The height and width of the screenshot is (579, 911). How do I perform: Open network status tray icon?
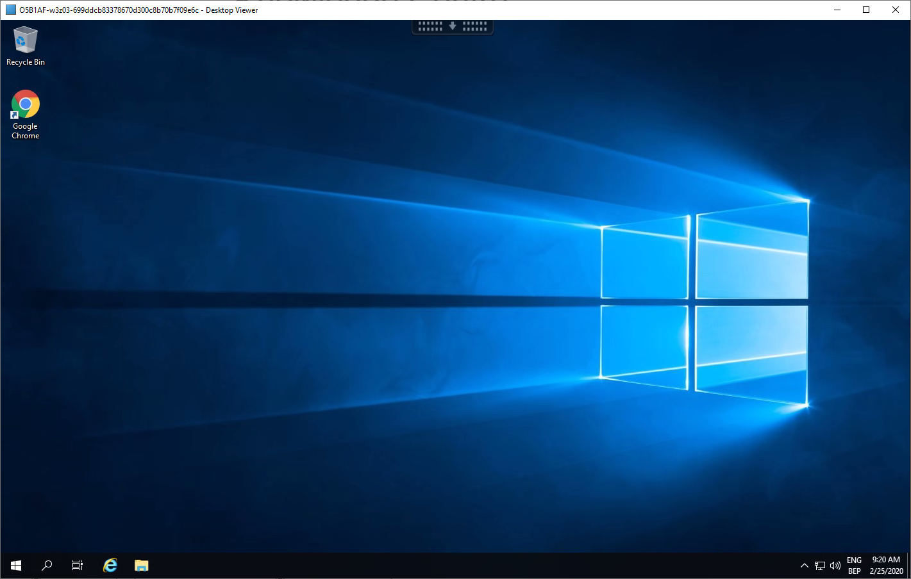pos(820,566)
